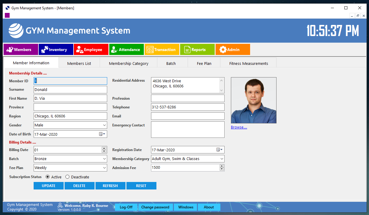Click the UPDATE button

tap(49, 186)
